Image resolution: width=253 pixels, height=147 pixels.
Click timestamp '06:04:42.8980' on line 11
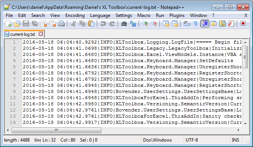click(77, 104)
